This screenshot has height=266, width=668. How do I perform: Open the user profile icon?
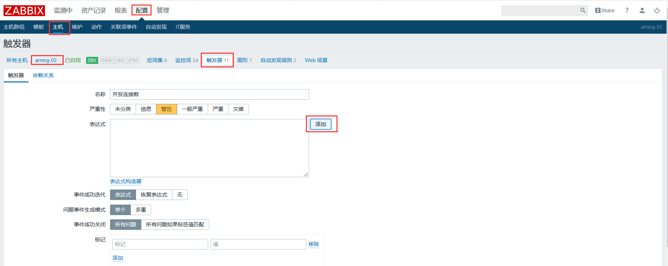pyautogui.click(x=642, y=11)
